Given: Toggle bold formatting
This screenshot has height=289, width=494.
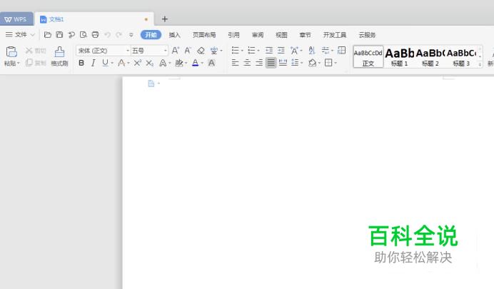Looking at the screenshot, I should 81,63.
